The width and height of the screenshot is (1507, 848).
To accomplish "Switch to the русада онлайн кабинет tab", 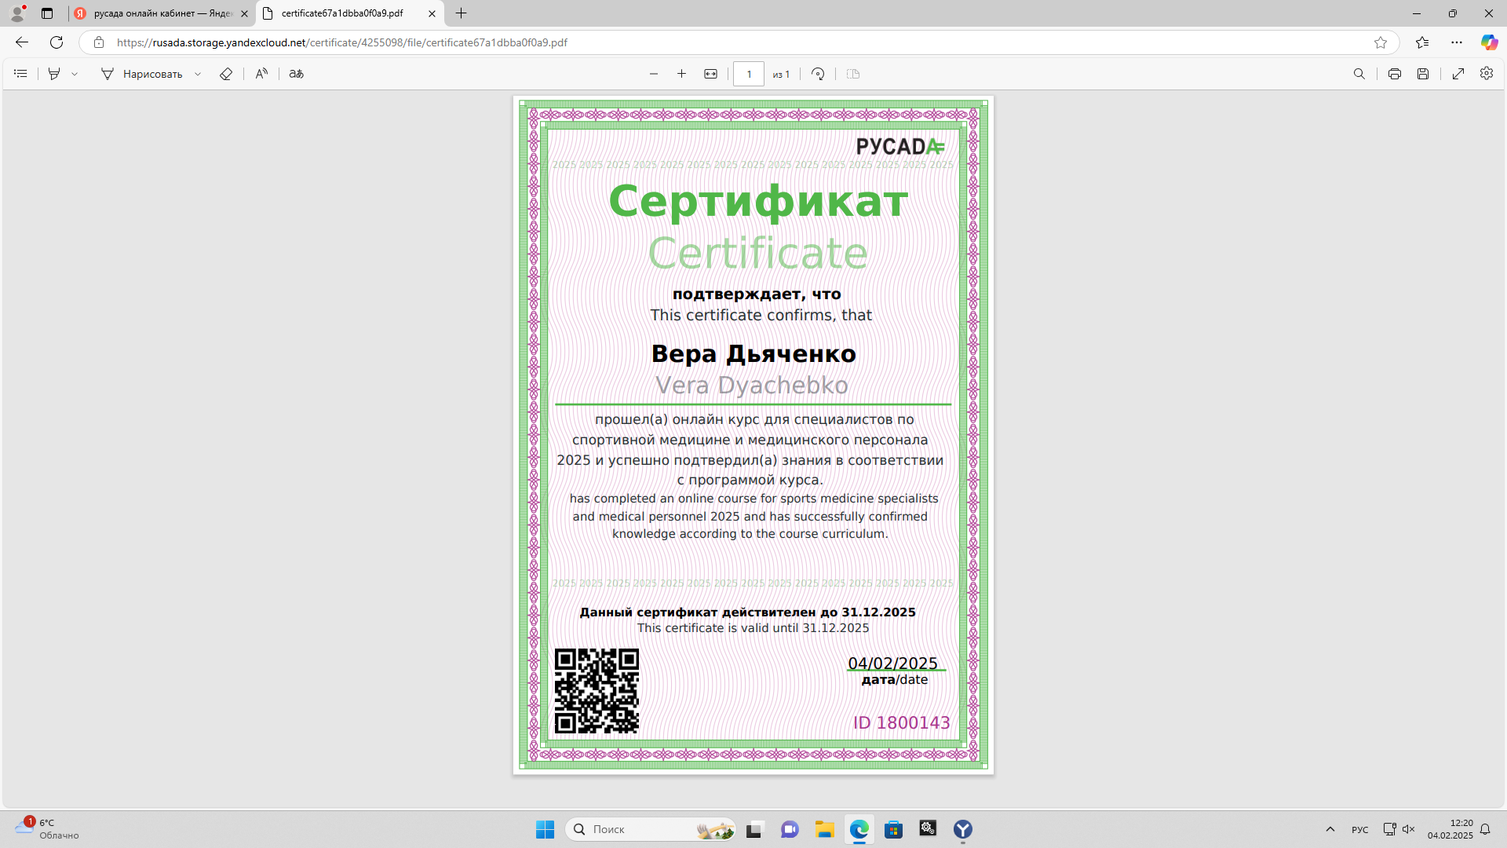I will [x=162, y=13].
